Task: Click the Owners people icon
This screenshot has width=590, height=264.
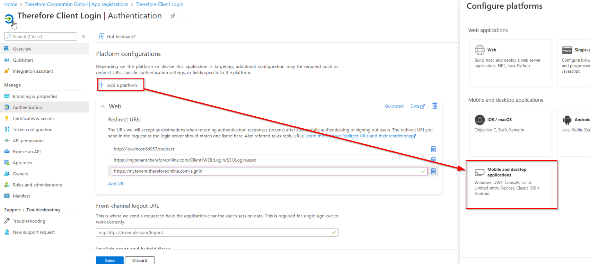Action: click(7, 174)
